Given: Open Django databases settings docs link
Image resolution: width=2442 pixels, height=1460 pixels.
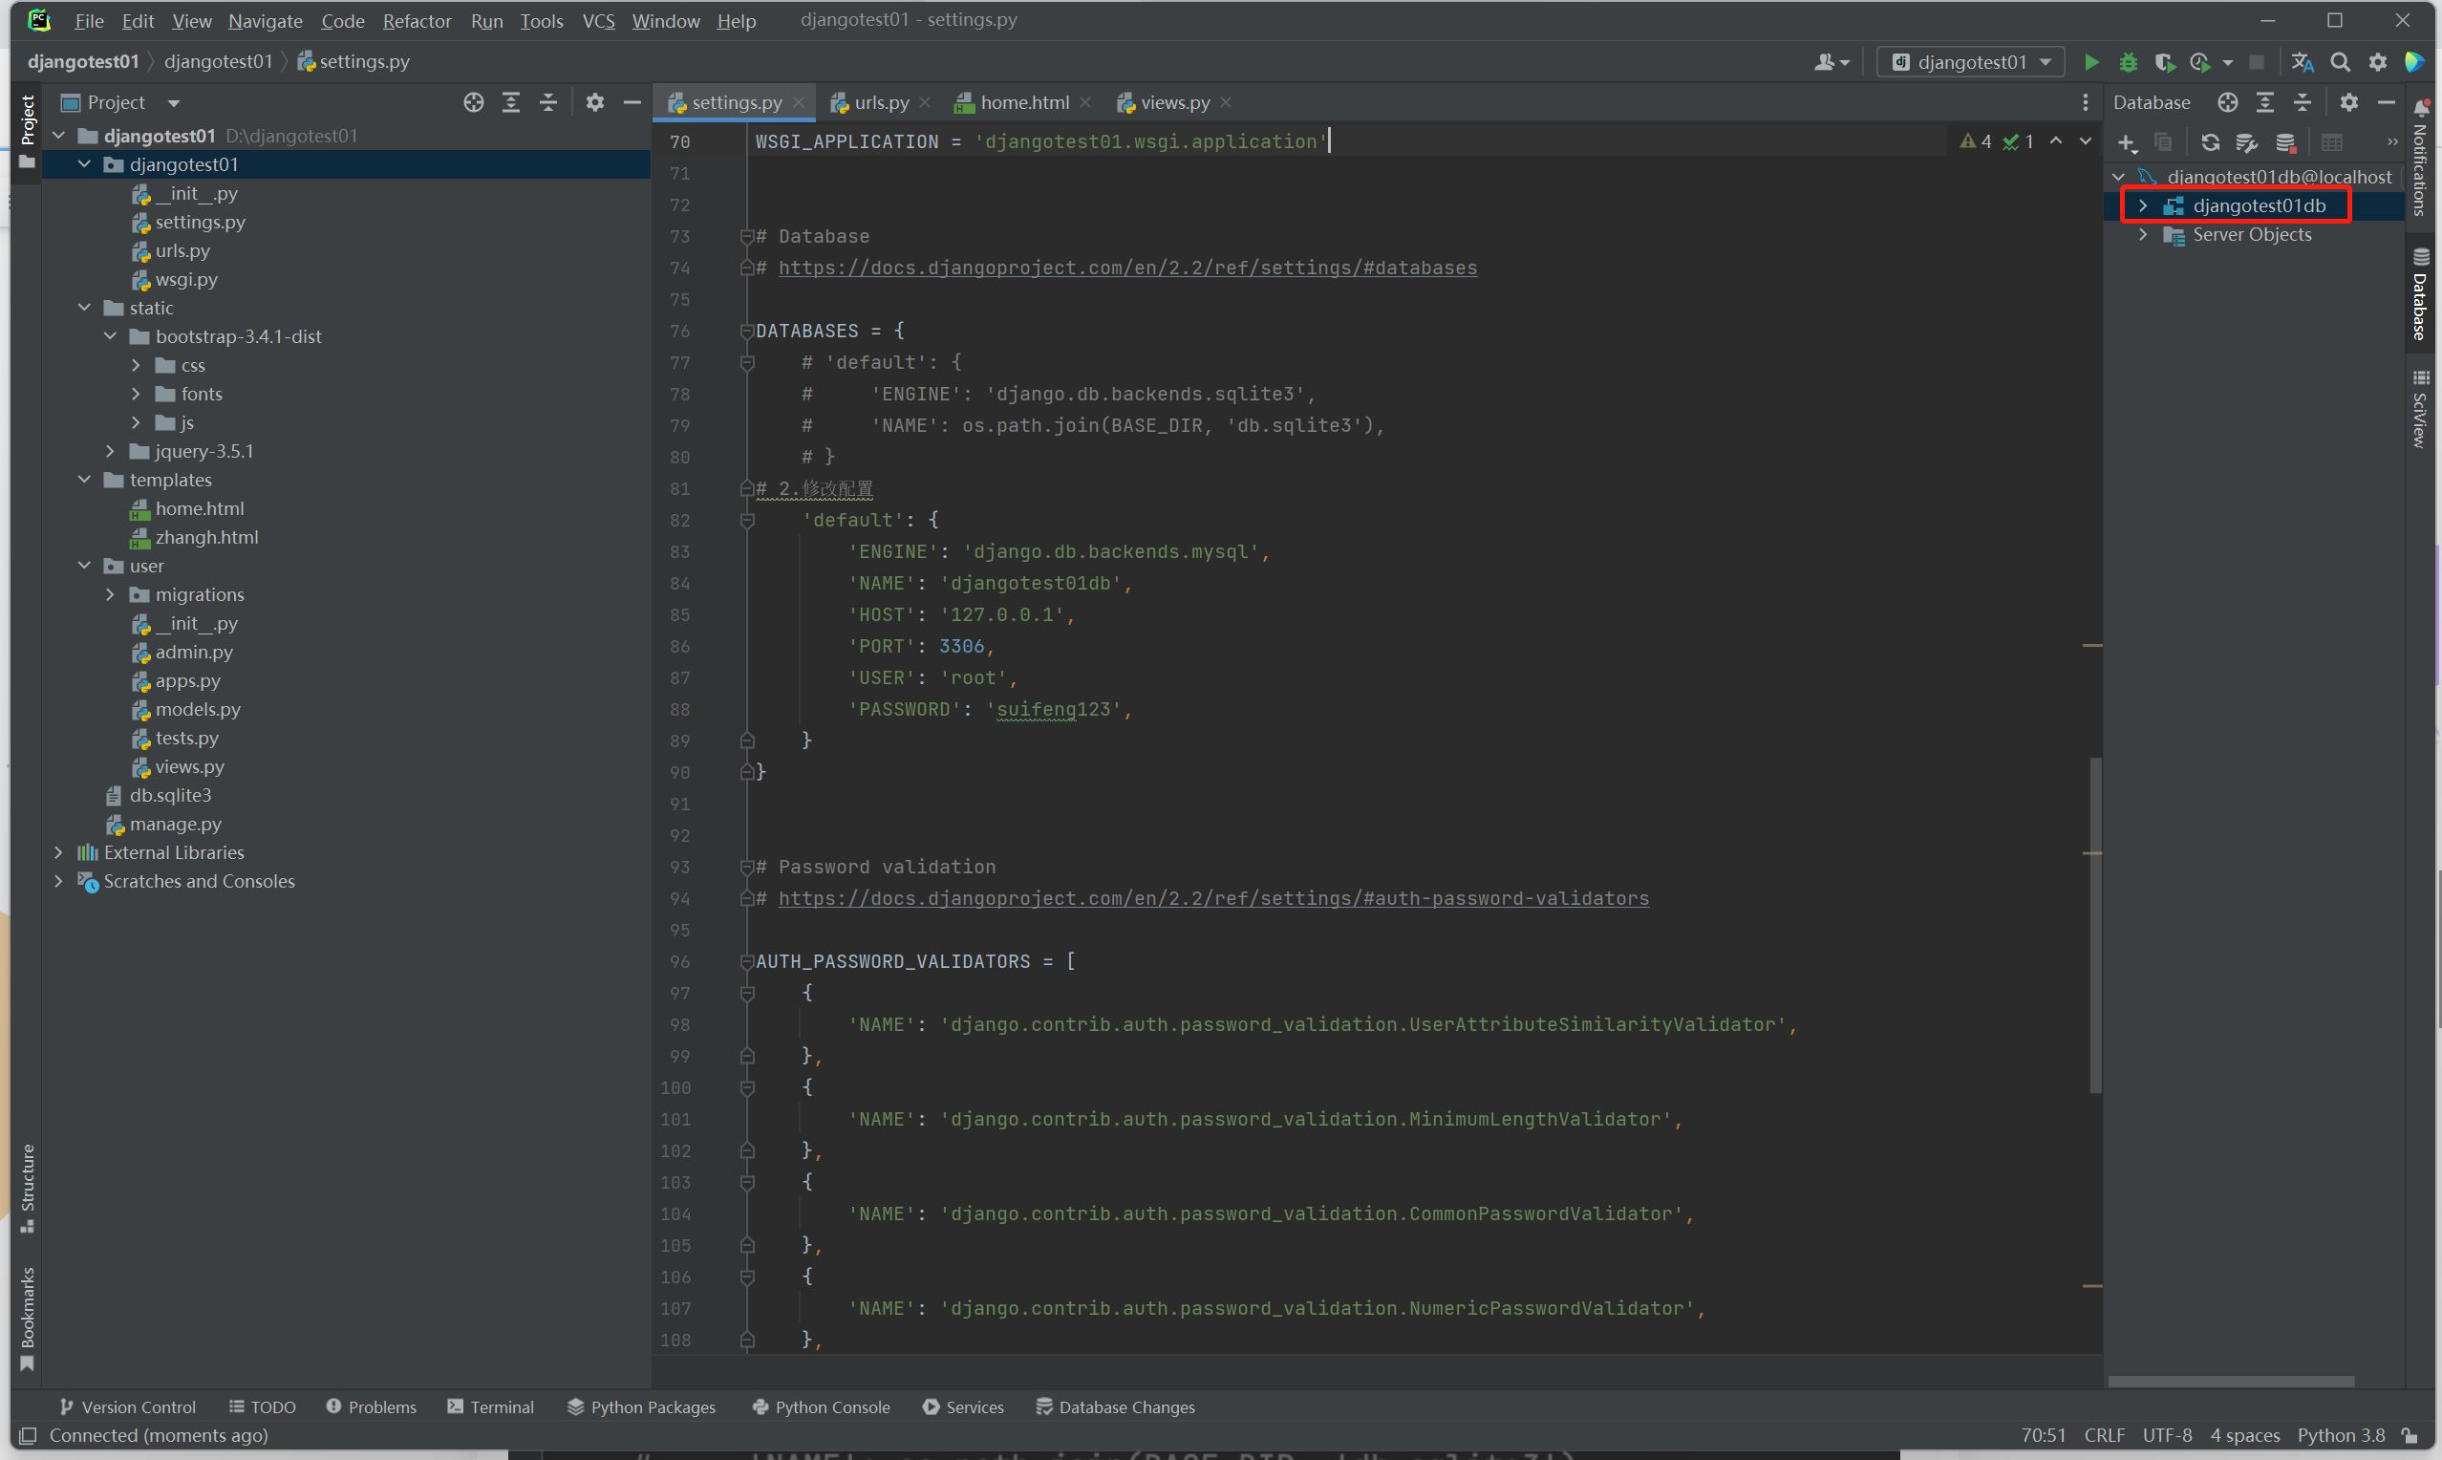Looking at the screenshot, I should click(1127, 268).
